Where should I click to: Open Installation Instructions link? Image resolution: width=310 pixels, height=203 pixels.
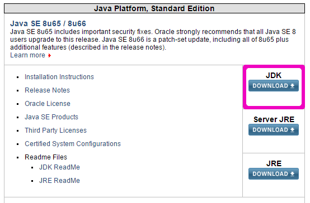coord(59,76)
